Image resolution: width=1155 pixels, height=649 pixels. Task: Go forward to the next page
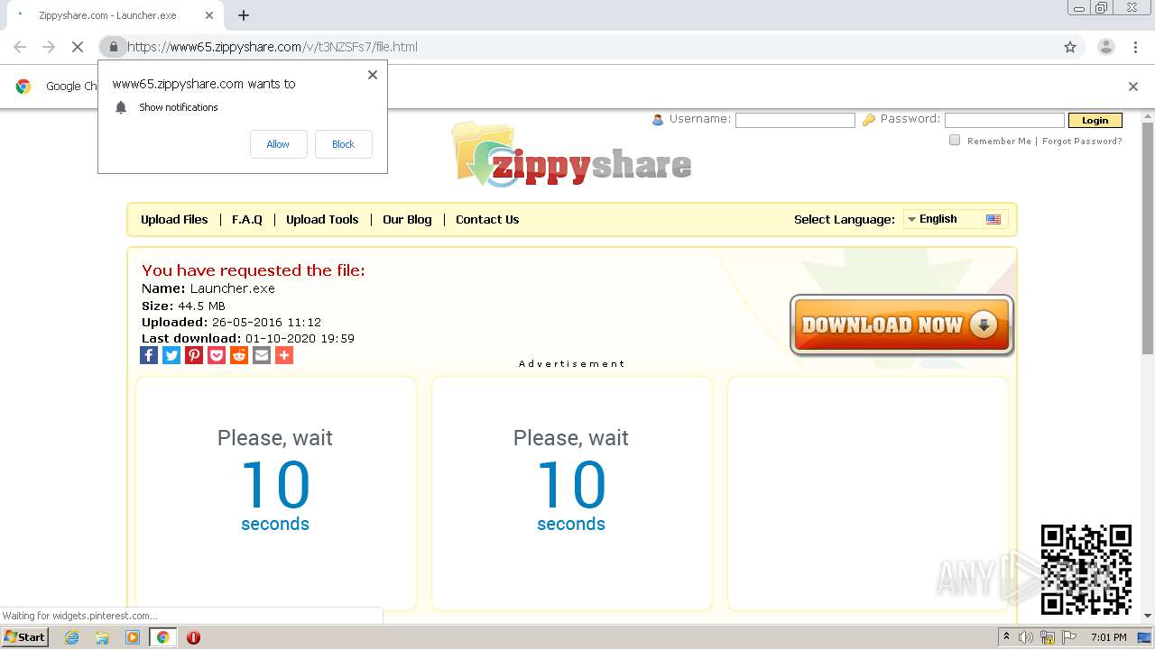(x=49, y=47)
